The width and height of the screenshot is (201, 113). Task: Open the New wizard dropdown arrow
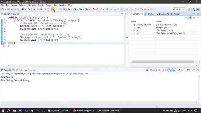tap(6, 9)
